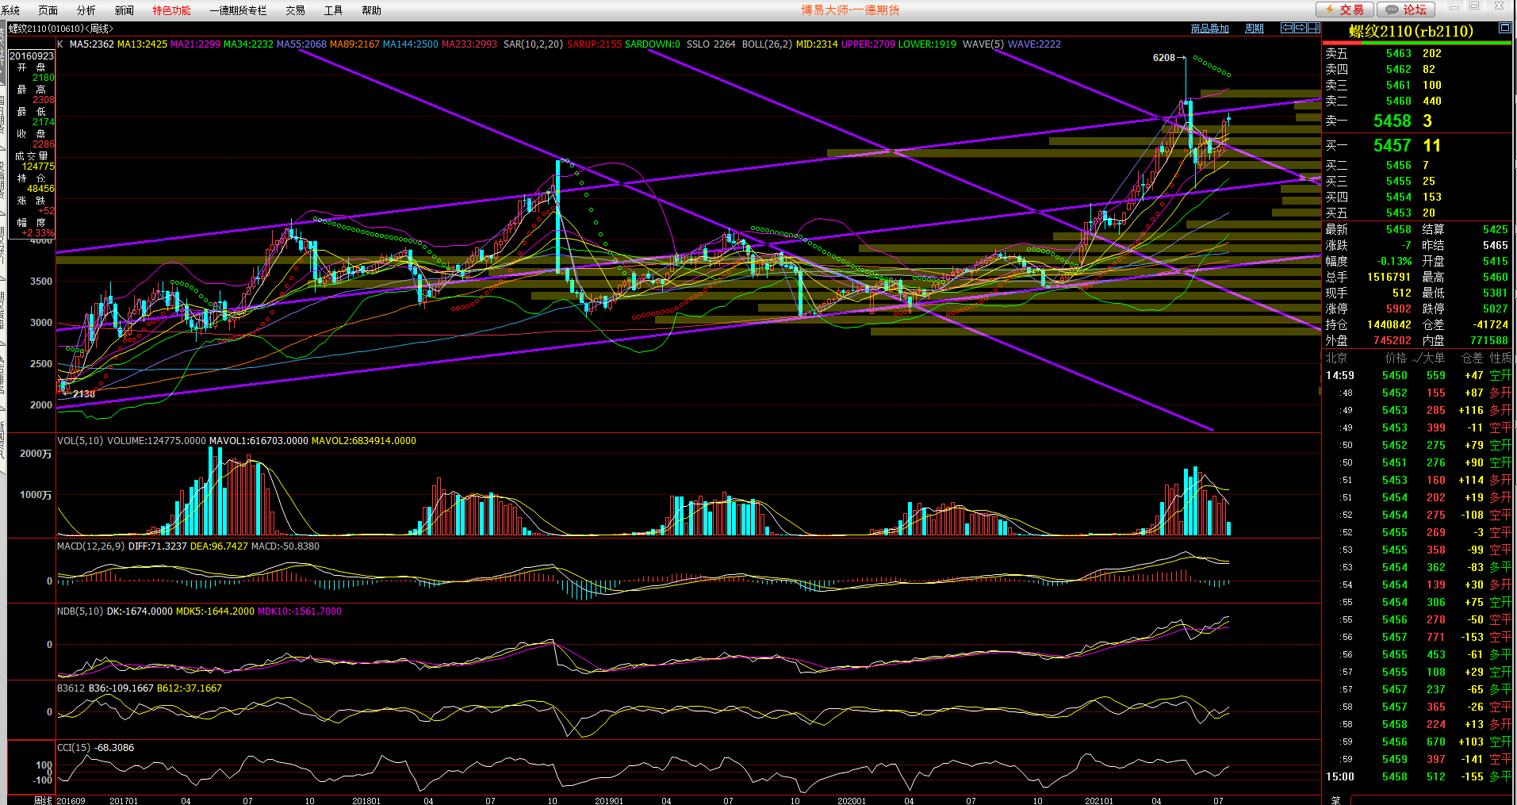Open the 系统 menu

(10, 10)
